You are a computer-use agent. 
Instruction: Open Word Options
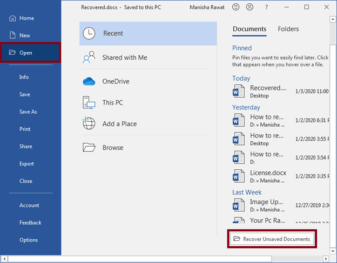pyautogui.click(x=29, y=240)
